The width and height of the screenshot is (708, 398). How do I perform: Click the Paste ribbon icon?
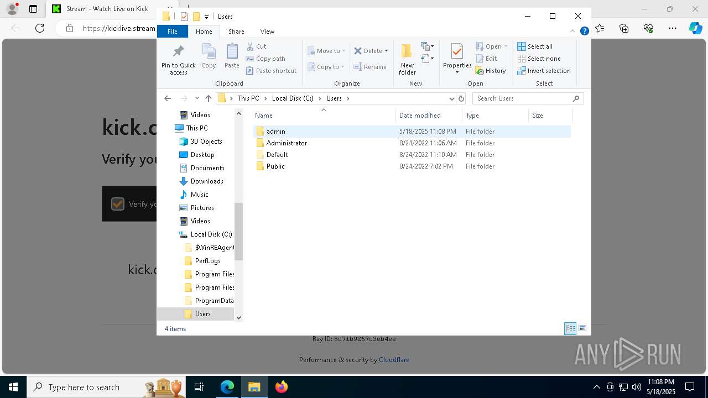pos(232,56)
